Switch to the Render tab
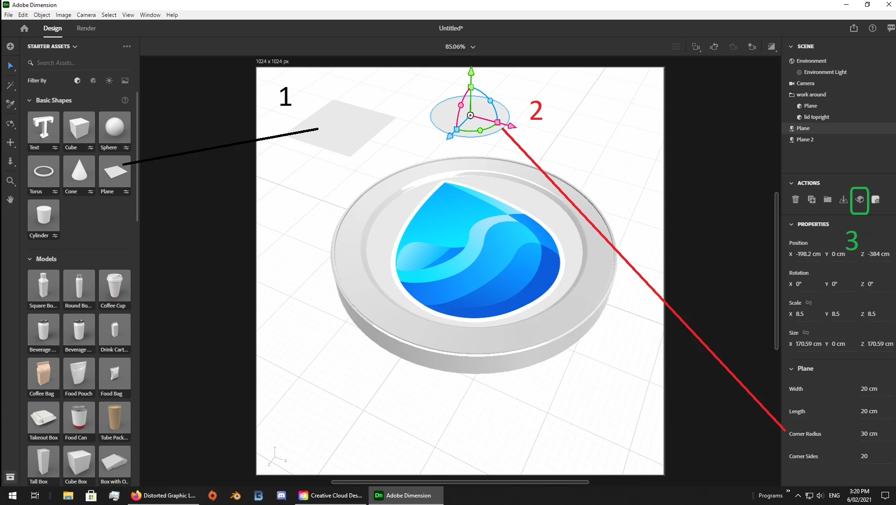Image resolution: width=896 pixels, height=505 pixels. 86,28
